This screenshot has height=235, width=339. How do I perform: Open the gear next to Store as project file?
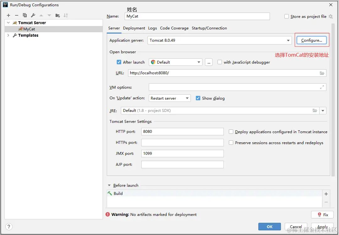331,16
